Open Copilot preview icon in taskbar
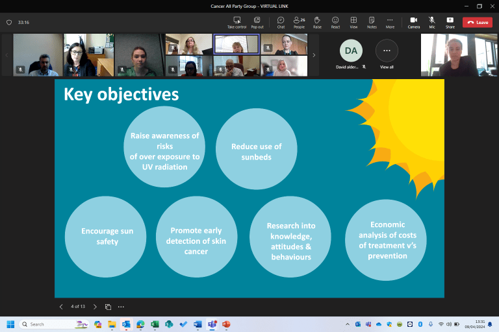Screen dimensions: 499x332 97,324
